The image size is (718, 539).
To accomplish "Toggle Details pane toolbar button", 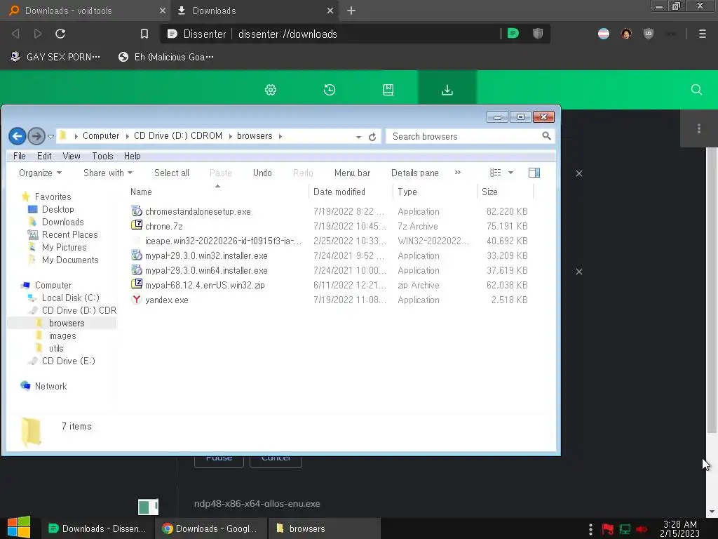I will [415, 173].
